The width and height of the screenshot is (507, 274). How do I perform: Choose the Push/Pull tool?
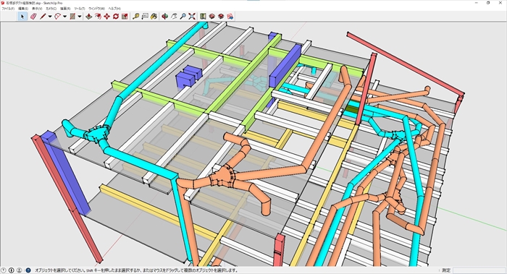pos(88,16)
